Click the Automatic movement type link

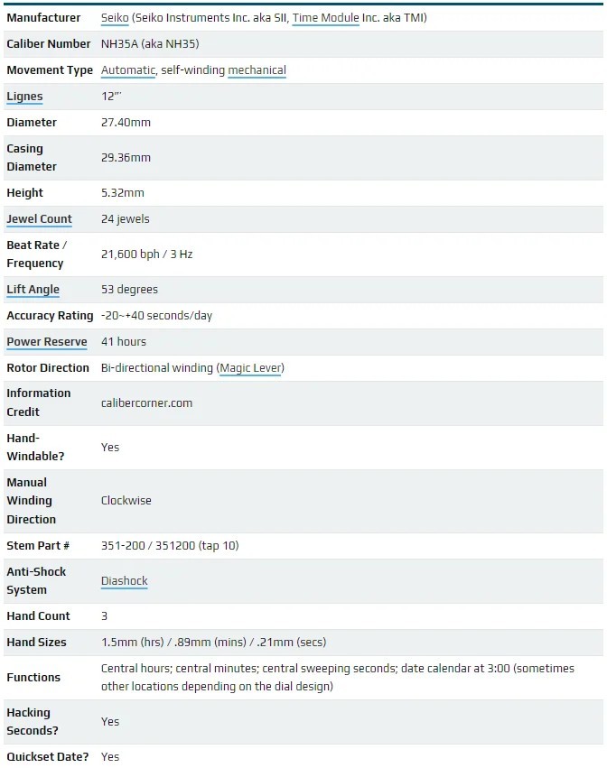[x=128, y=70]
